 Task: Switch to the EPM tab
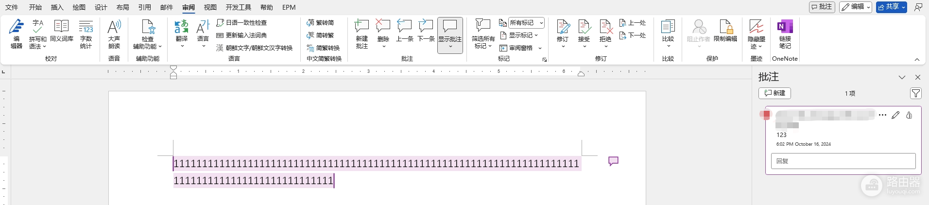coord(289,7)
